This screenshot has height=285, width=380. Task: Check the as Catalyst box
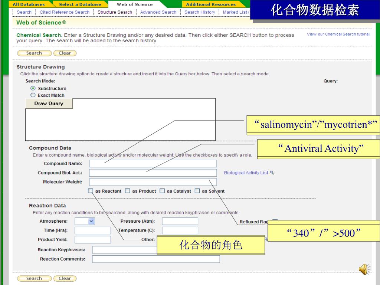162,191
